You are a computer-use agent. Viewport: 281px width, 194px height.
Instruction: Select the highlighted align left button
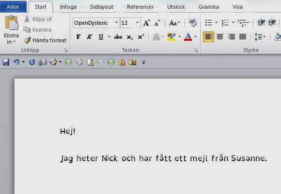pos(208,37)
